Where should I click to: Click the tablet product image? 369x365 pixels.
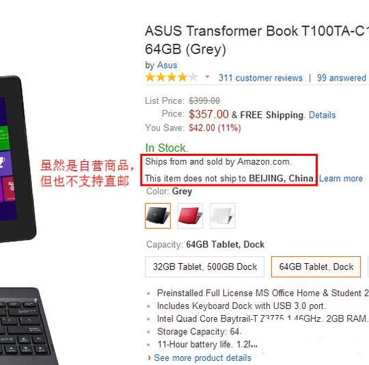[x=18, y=159]
